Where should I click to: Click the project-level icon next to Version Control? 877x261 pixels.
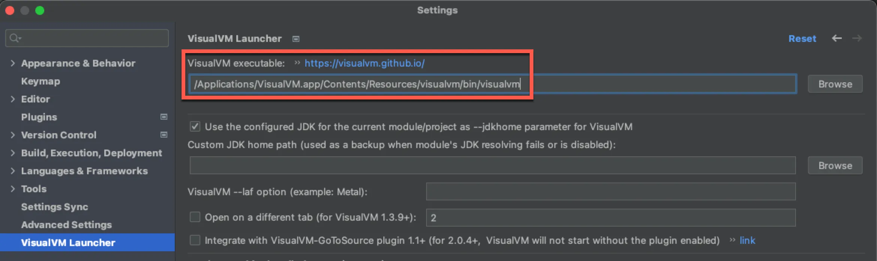[164, 135]
